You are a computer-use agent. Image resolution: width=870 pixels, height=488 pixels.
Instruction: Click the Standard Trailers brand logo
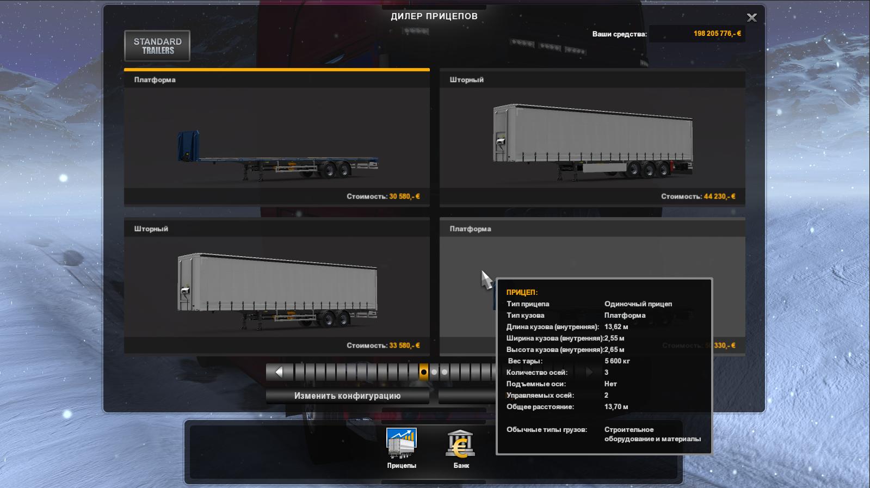[157, 46]
